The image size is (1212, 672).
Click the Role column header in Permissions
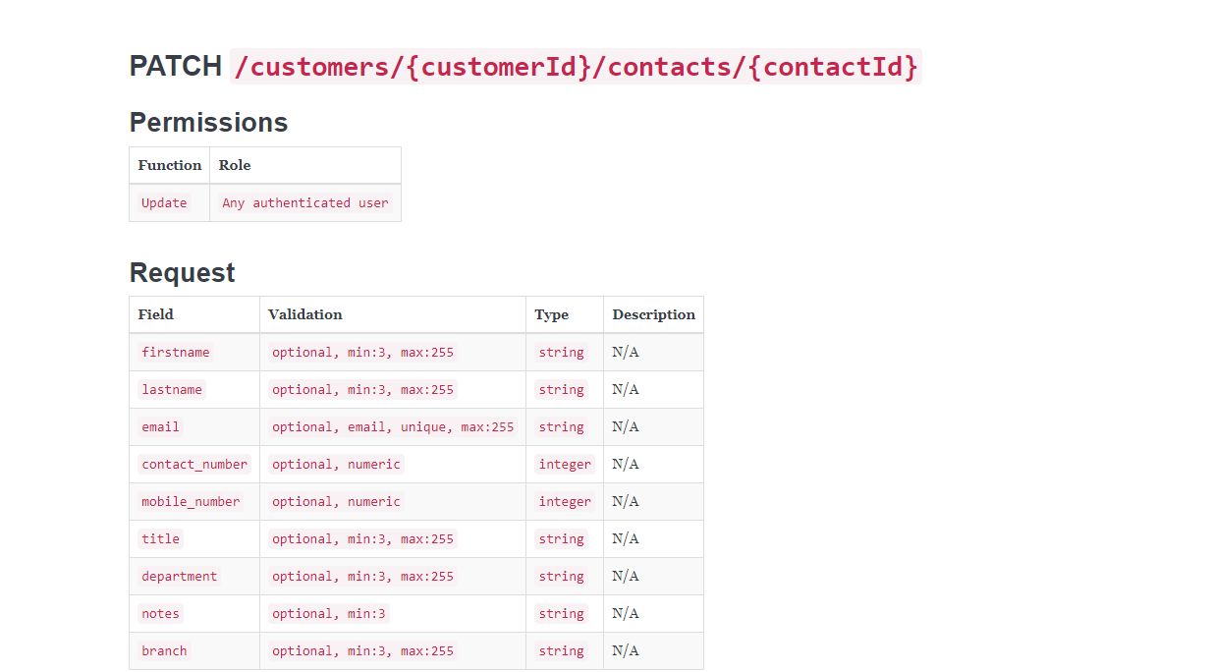(x=235, y=166)
